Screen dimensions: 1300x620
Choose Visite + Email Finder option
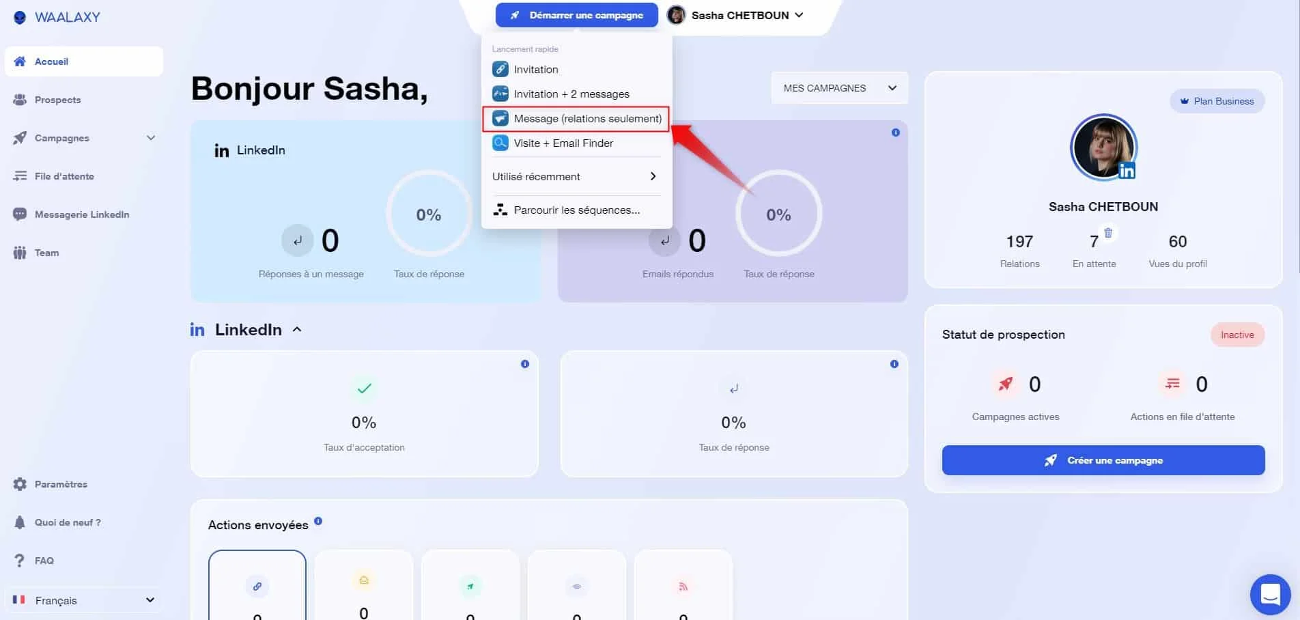click(x=577, y=143)
